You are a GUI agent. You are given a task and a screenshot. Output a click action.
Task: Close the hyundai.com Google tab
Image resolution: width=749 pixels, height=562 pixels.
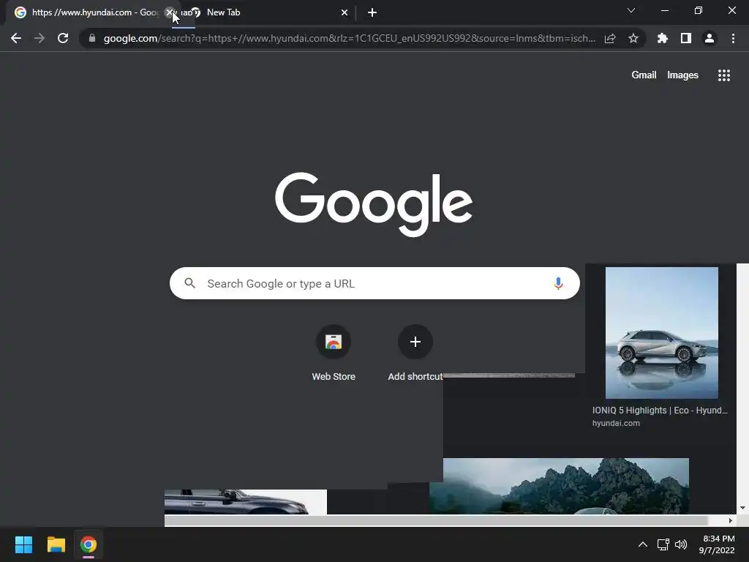click(170, 12)
